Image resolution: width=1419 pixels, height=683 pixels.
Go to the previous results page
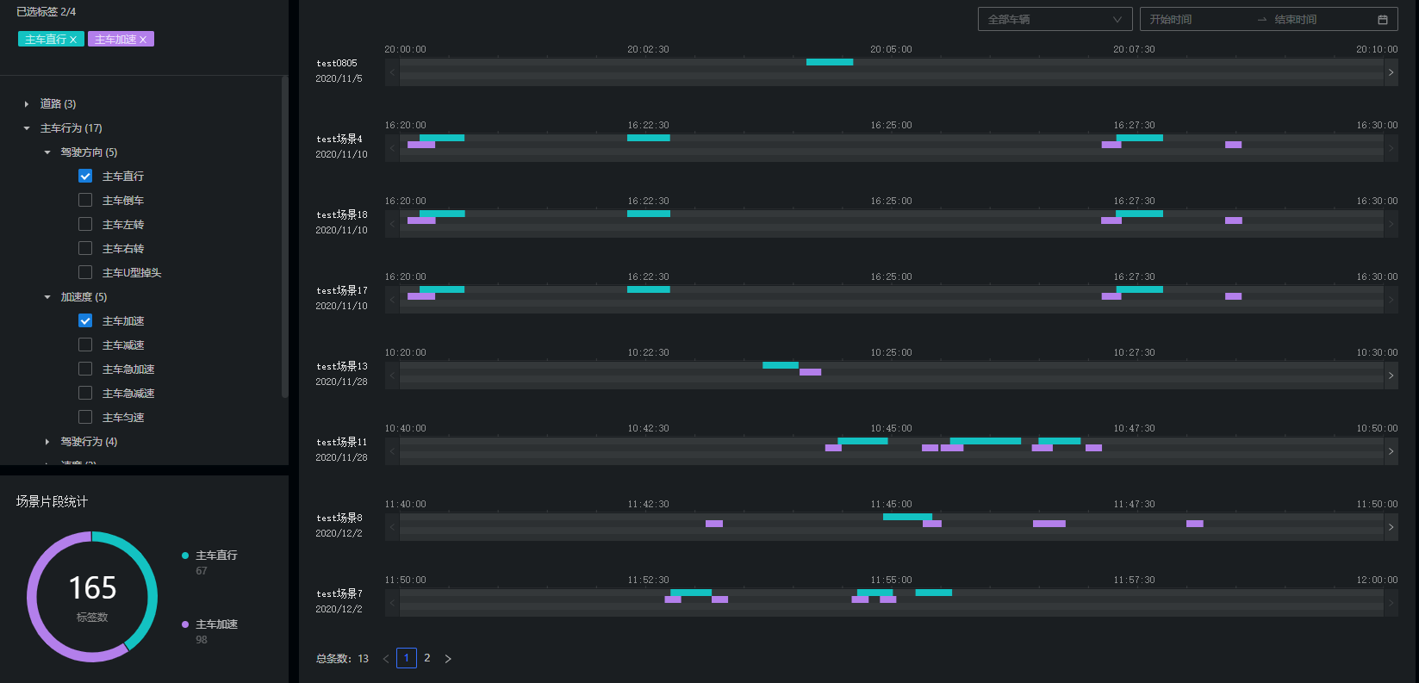click(386, 659)
